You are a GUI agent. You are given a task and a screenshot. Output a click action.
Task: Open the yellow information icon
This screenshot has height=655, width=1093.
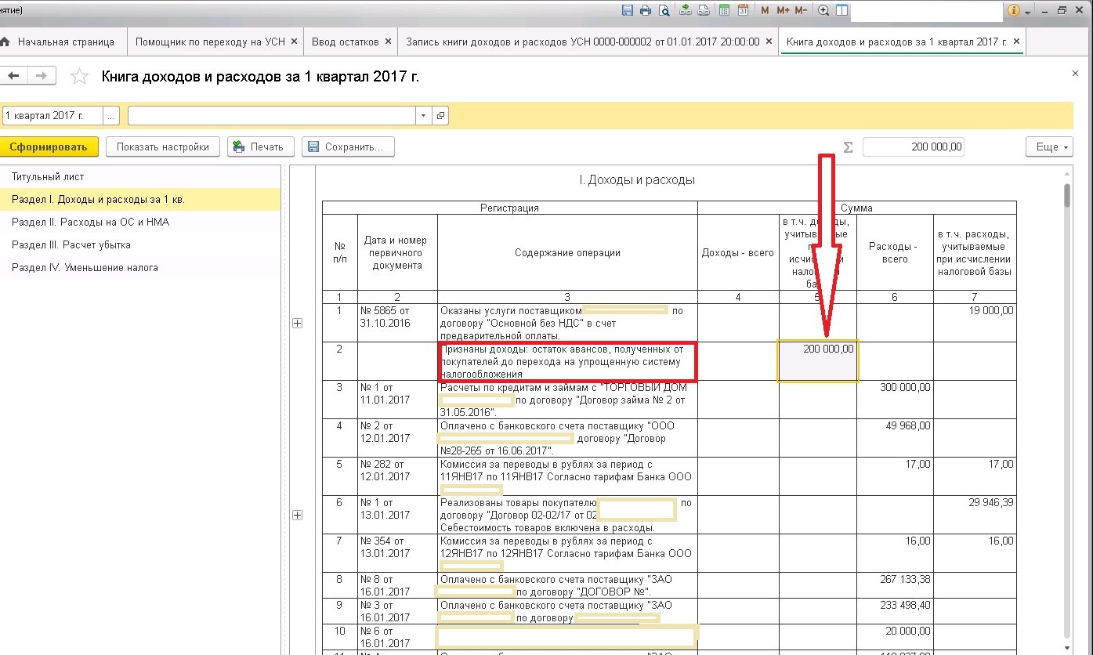click(1013, 11)
